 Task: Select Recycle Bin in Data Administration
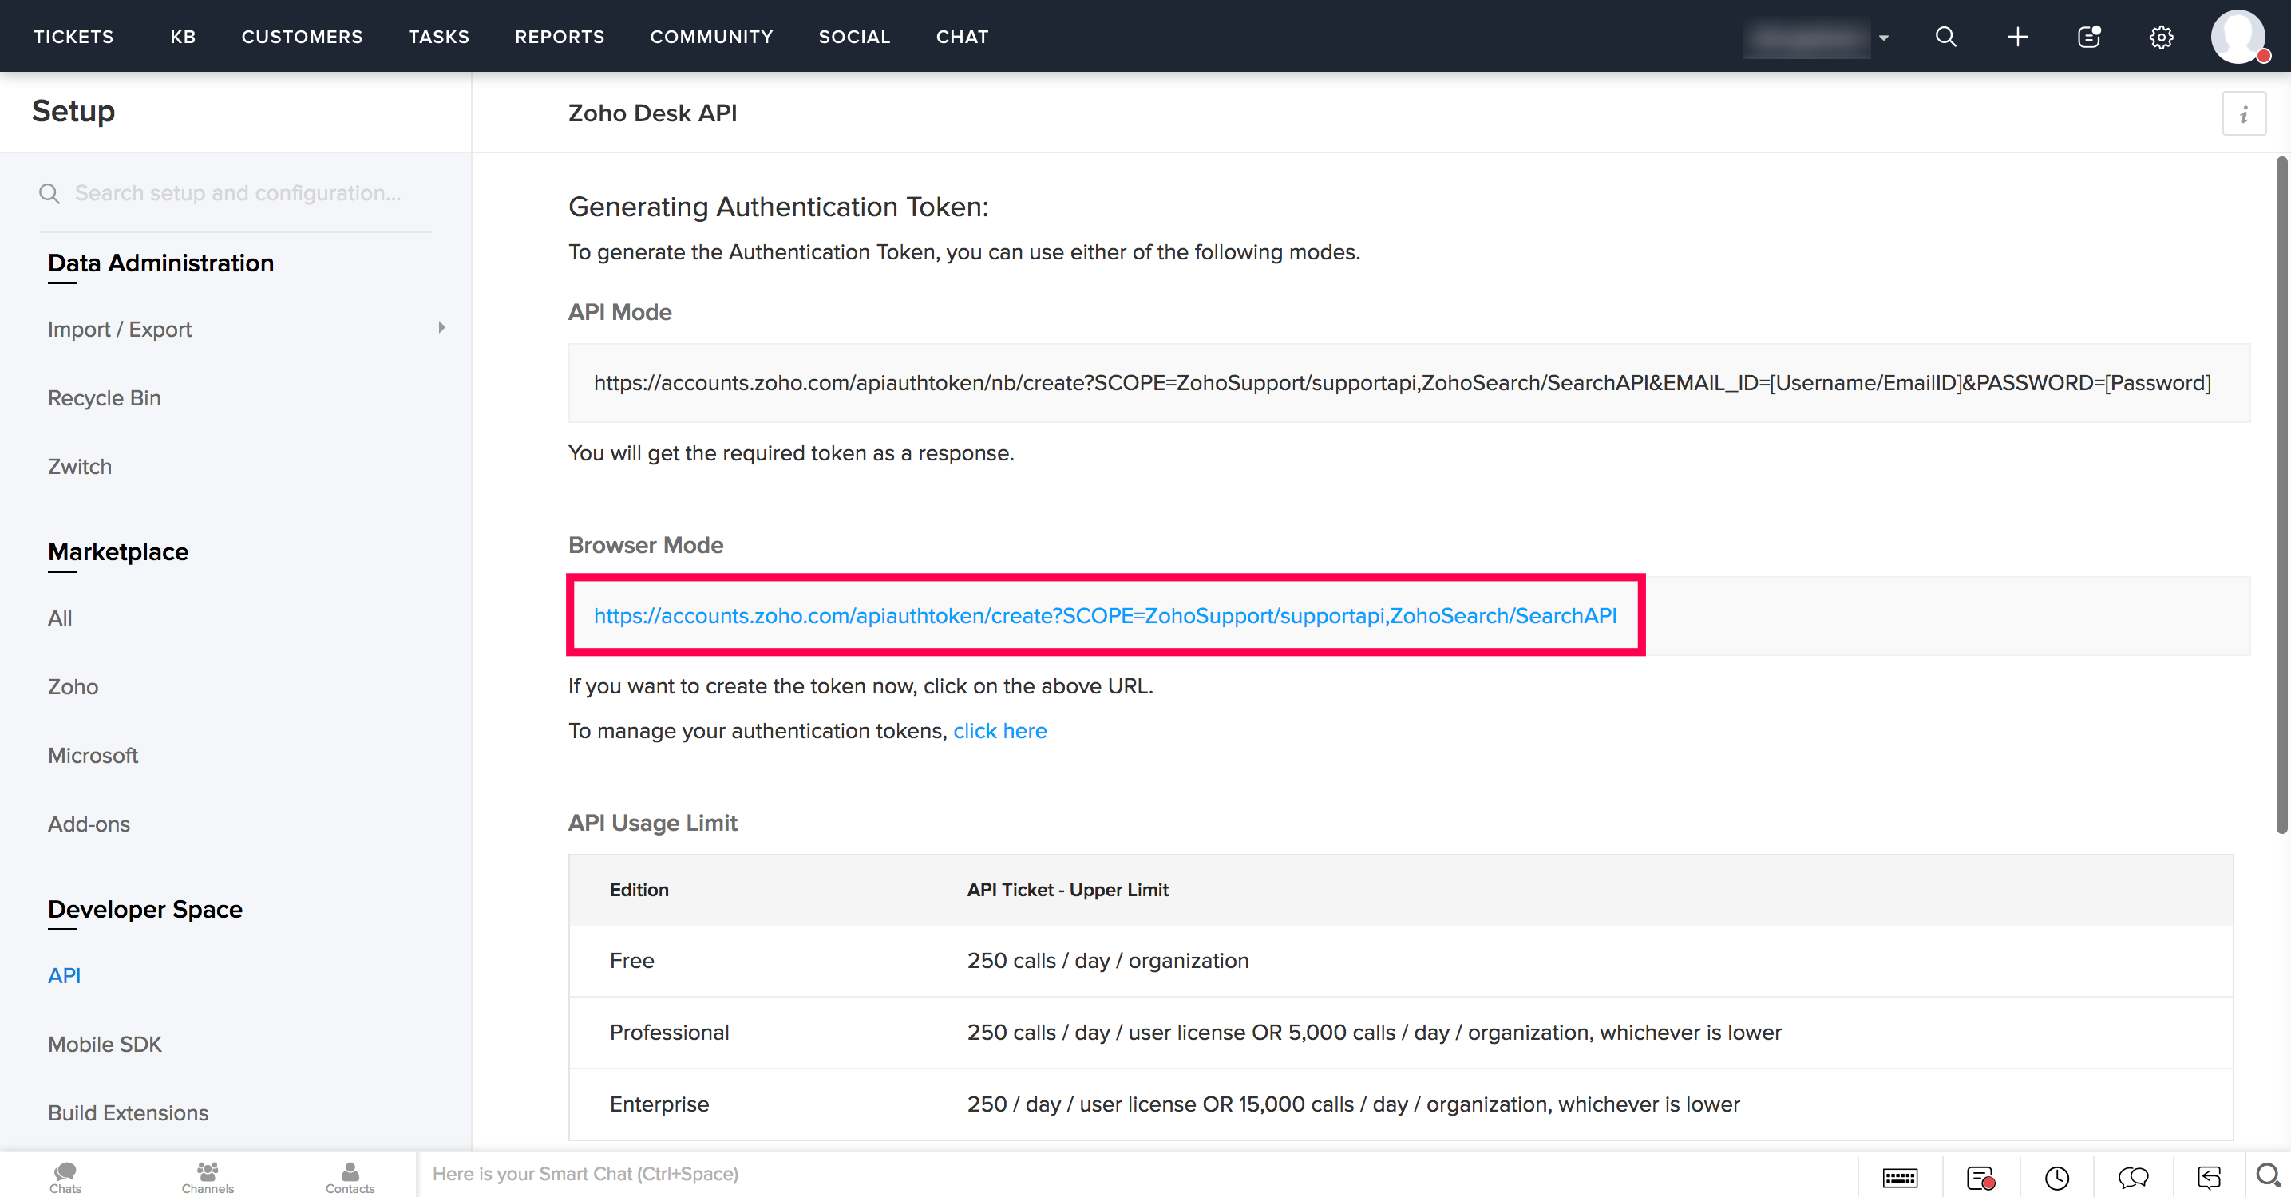[104, 397]
